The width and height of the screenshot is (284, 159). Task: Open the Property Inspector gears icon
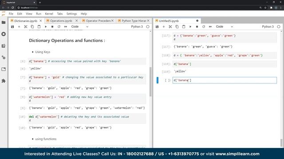tap(4, 57)
